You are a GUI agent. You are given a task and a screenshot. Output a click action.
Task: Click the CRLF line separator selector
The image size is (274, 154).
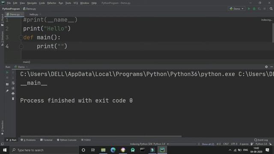tap(226, 144)
